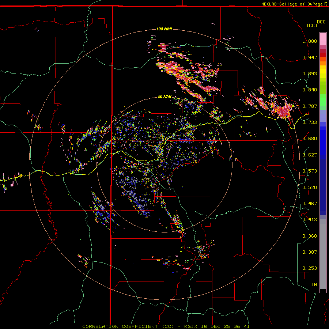Click the NEXLAB-College of DuPage credit text
The image size is (329, 329).
coord(292,4)
